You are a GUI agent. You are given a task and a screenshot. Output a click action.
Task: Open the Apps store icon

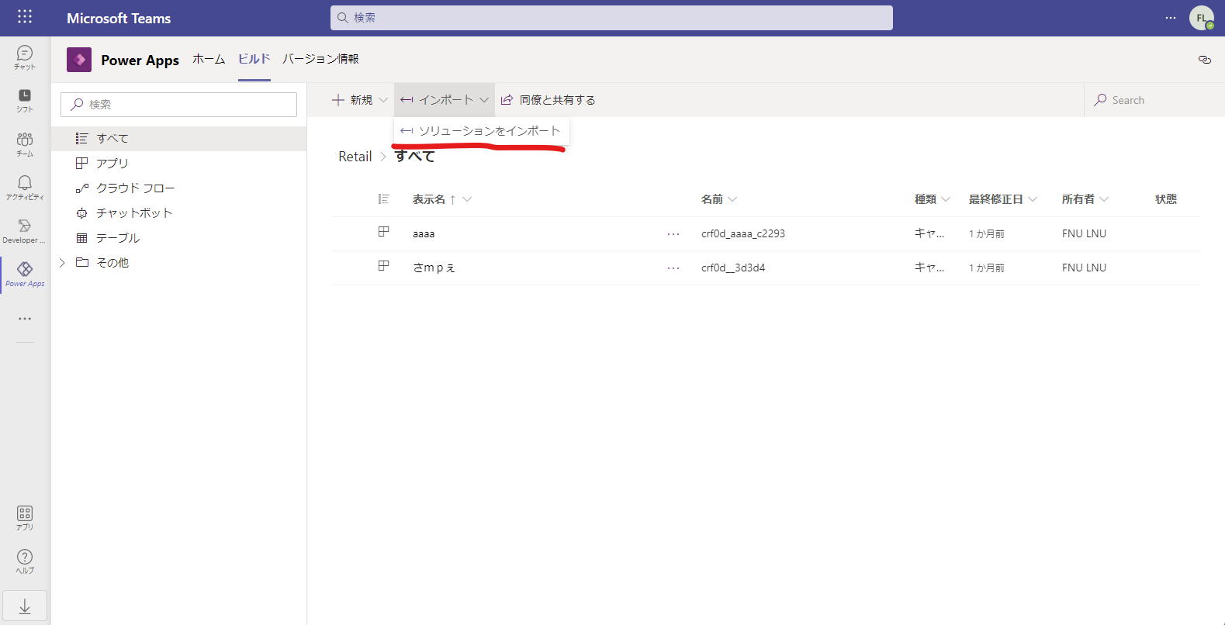click(x=25, y=518)
